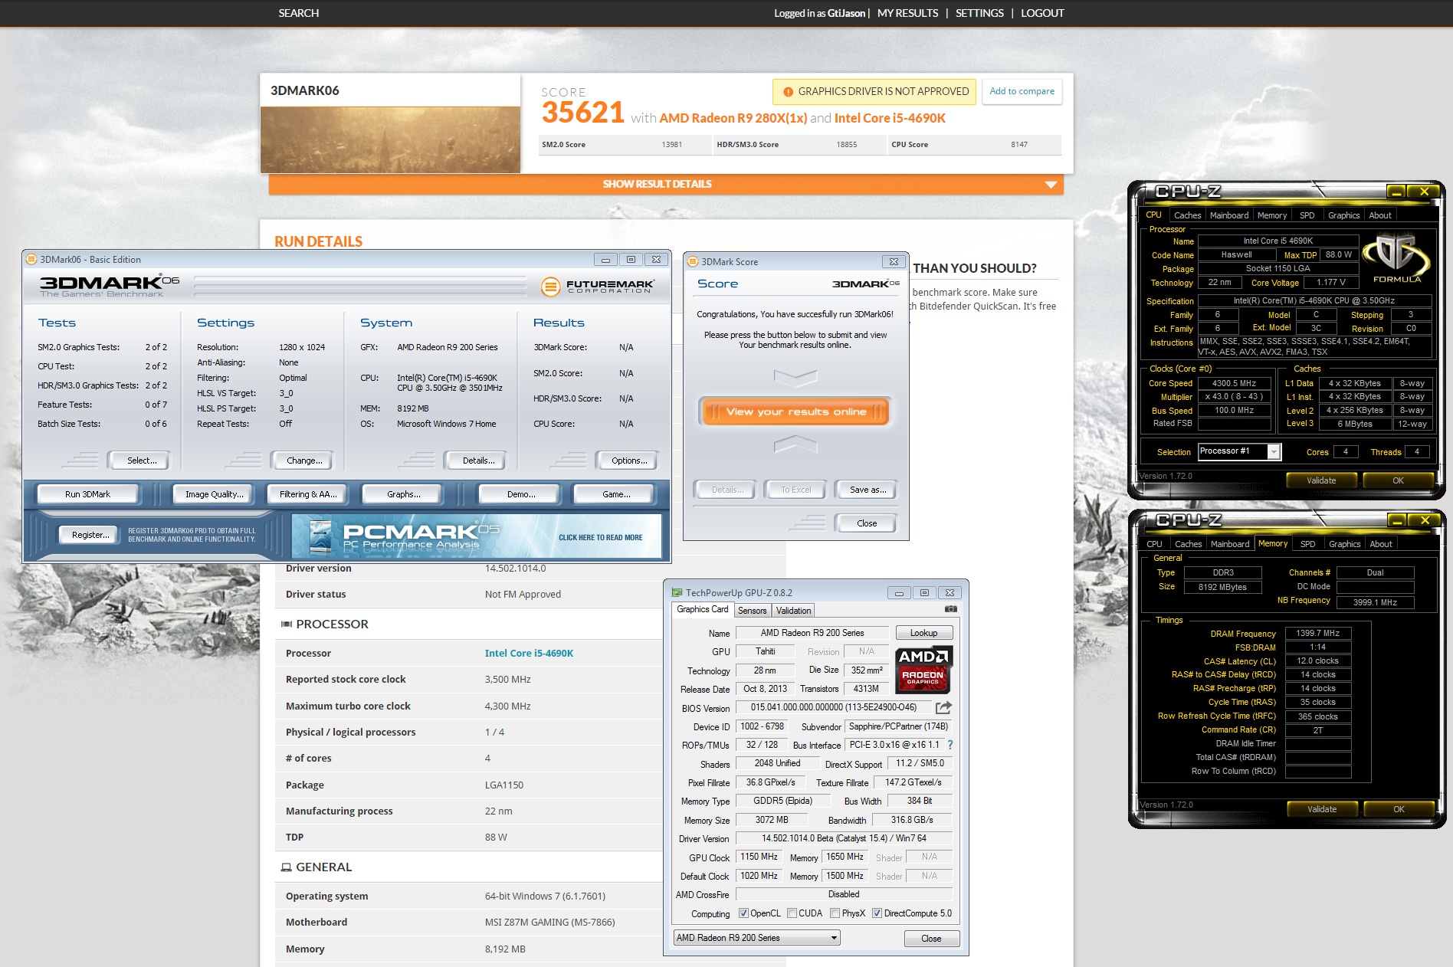
Task: Close the bottom CPU-Z Memory window
Action: [1425, 520]
